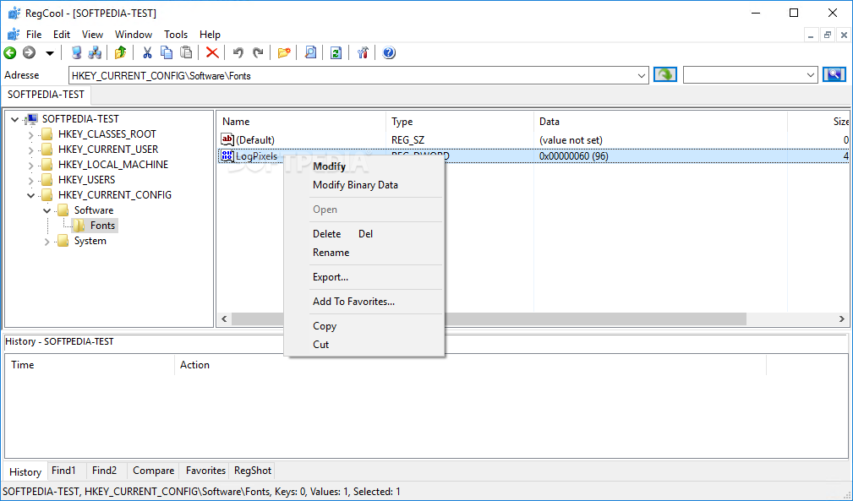
Task: Expand HKEY_USERS tree node
Action: click(31, 181)
